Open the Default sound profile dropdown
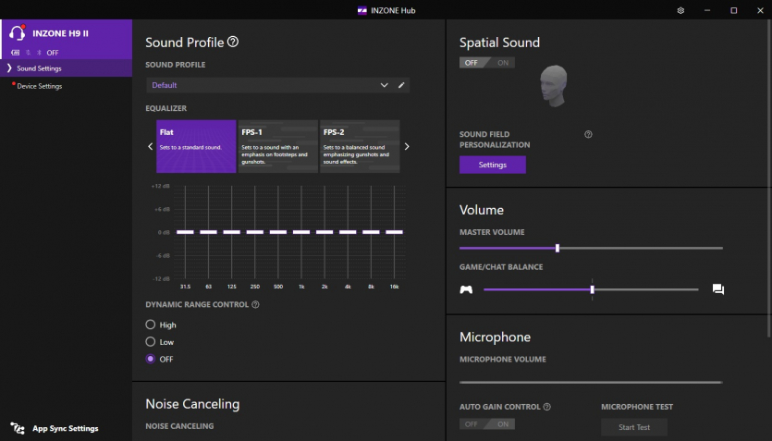Screen dimensions: 772x441 click(268, 85)
